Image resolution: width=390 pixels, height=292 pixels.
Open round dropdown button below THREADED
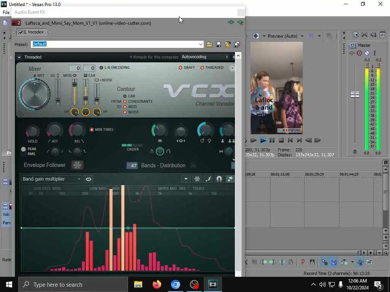(232, 68)
